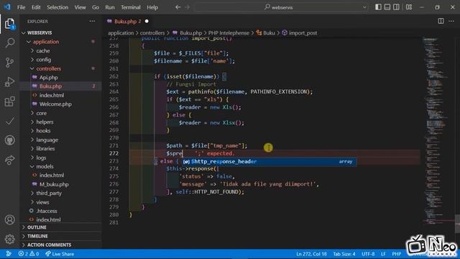Screen dimensions: 460x259
Task: Expand the OUTLINE section
Action: pyautogui.click(x=37, y=227)
